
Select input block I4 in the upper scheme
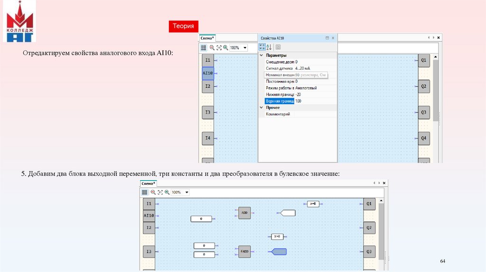pyautogui.click(x=208, y=138)
